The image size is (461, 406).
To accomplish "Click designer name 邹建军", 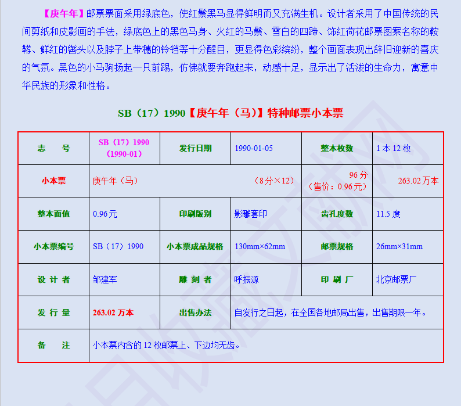I will tap(105, 279).
